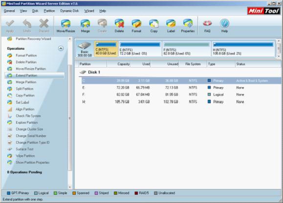Click disk map scrollbar down arrow
This screenshot has height=203, width=283.
point(279,56)
